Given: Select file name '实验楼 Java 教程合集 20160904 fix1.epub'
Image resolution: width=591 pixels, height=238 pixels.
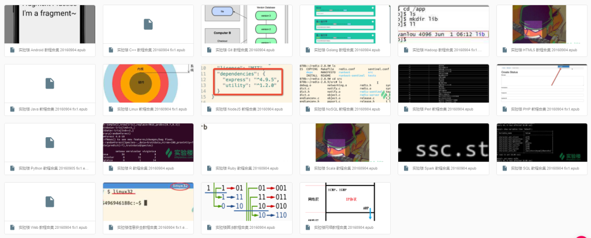Looking at the screenshot, I should click(x=53, y=109).
